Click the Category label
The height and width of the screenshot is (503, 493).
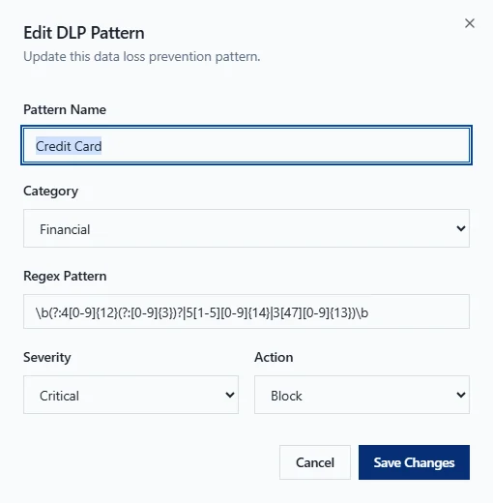pos(50,192)
